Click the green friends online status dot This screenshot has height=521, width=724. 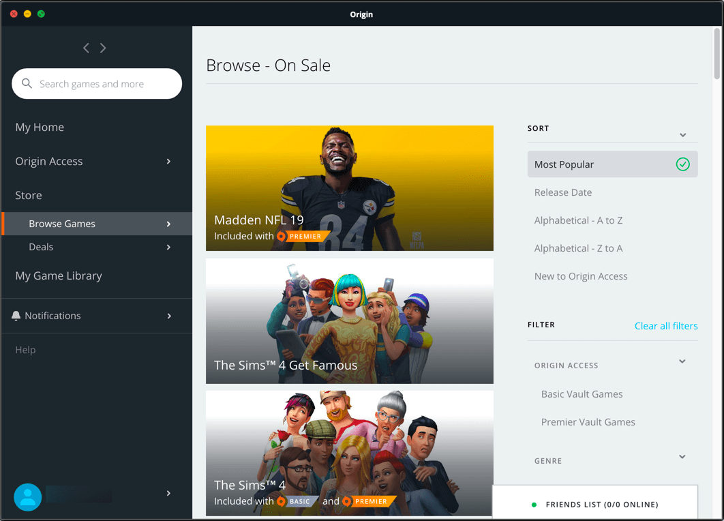534,505
